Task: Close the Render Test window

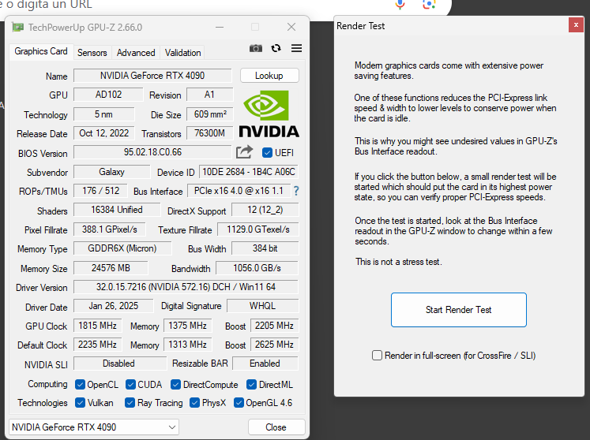Action: click(576, 25)
